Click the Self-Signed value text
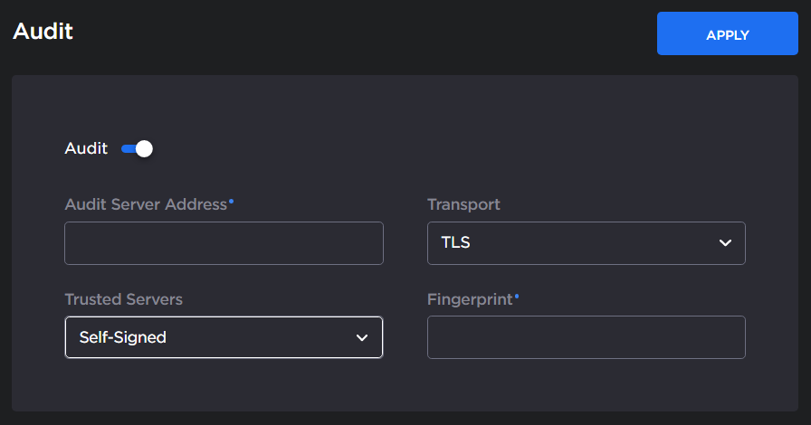 tap(122, 337)
